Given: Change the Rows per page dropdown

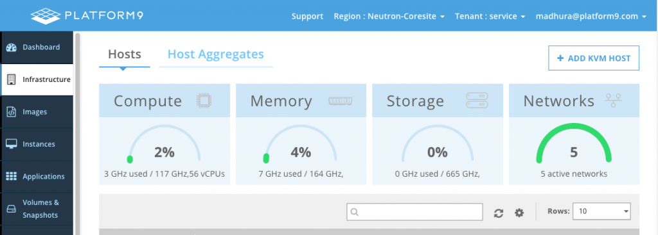Looking at the screenshot, I should [x=601, y=211].
